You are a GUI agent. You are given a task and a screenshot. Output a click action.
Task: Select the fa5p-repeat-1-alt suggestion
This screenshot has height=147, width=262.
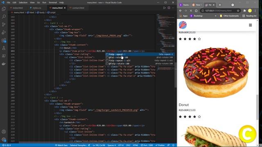tap(140, 60)
